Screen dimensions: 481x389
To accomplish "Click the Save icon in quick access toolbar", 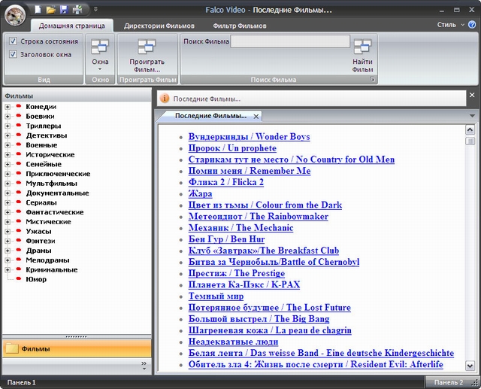I will 64,9.
